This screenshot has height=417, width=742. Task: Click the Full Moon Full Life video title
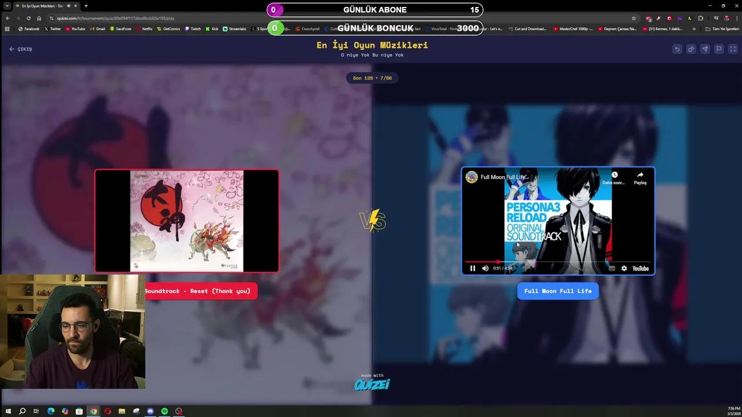pos(504,177)
